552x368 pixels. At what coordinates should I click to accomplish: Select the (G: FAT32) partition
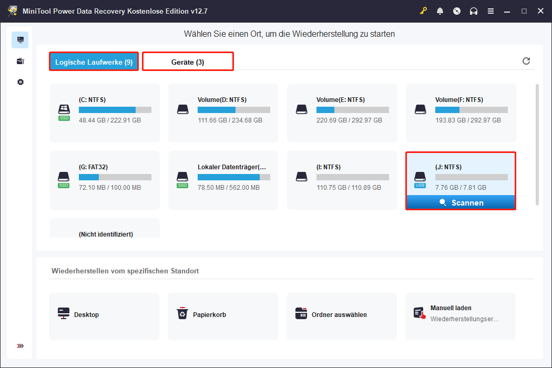click(104, 179)
